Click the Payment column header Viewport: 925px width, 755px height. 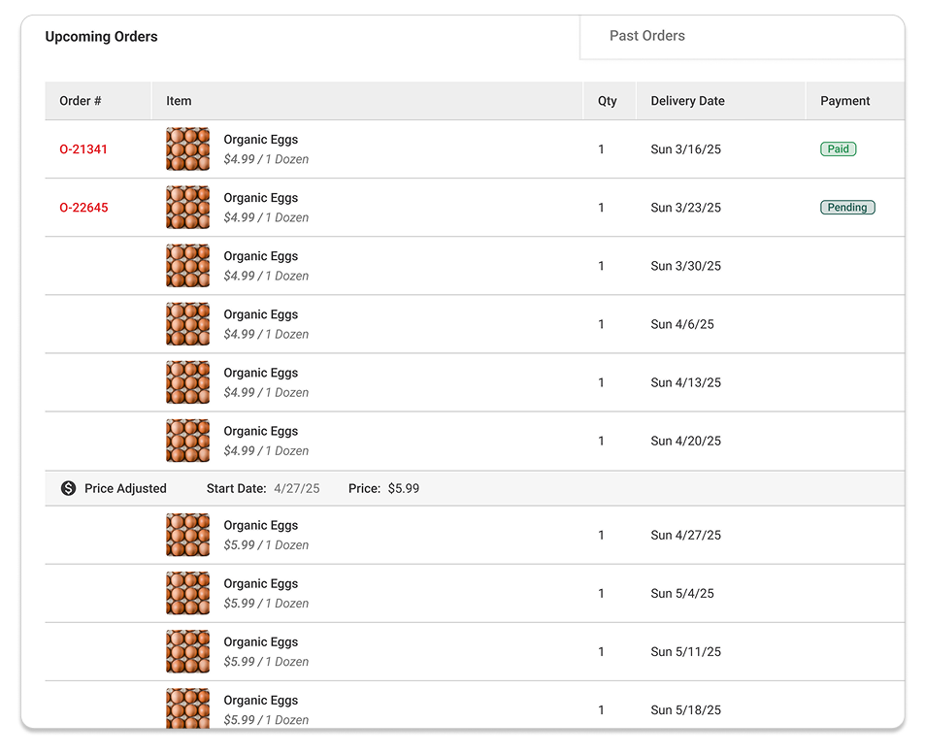click(844, 101)
